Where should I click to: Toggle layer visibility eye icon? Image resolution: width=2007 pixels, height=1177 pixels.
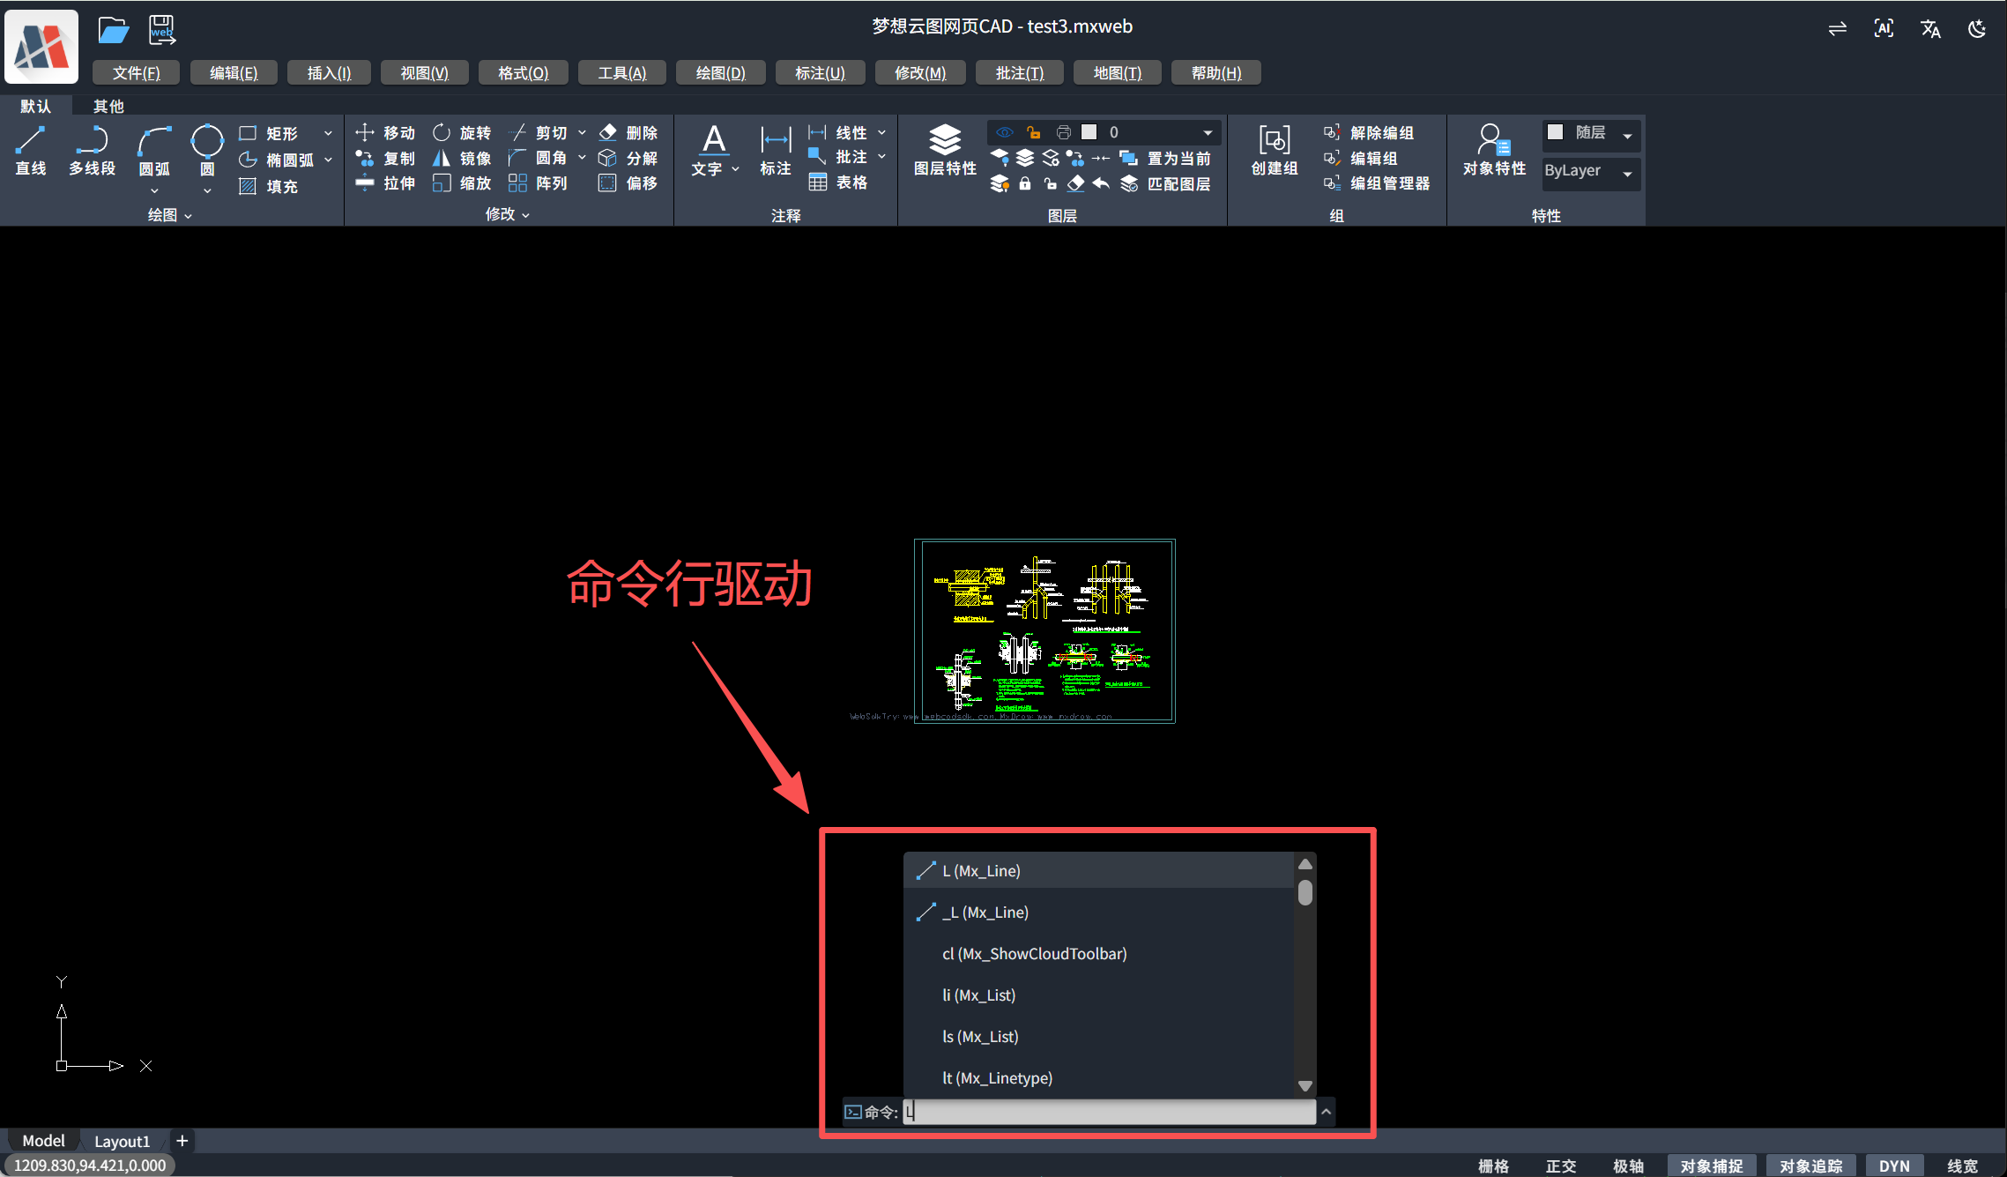[x=1004, y=132]
